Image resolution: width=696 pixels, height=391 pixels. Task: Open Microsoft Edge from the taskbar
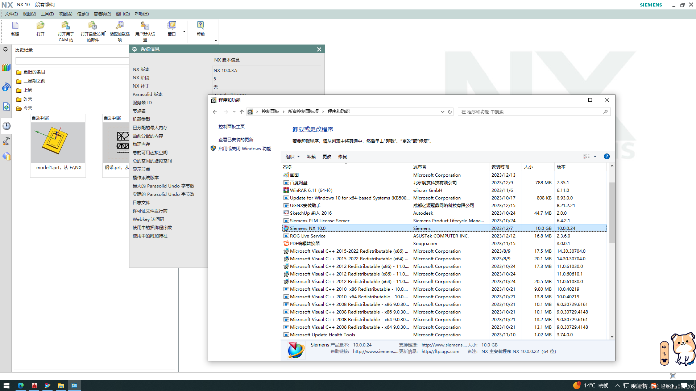[21, 386]
